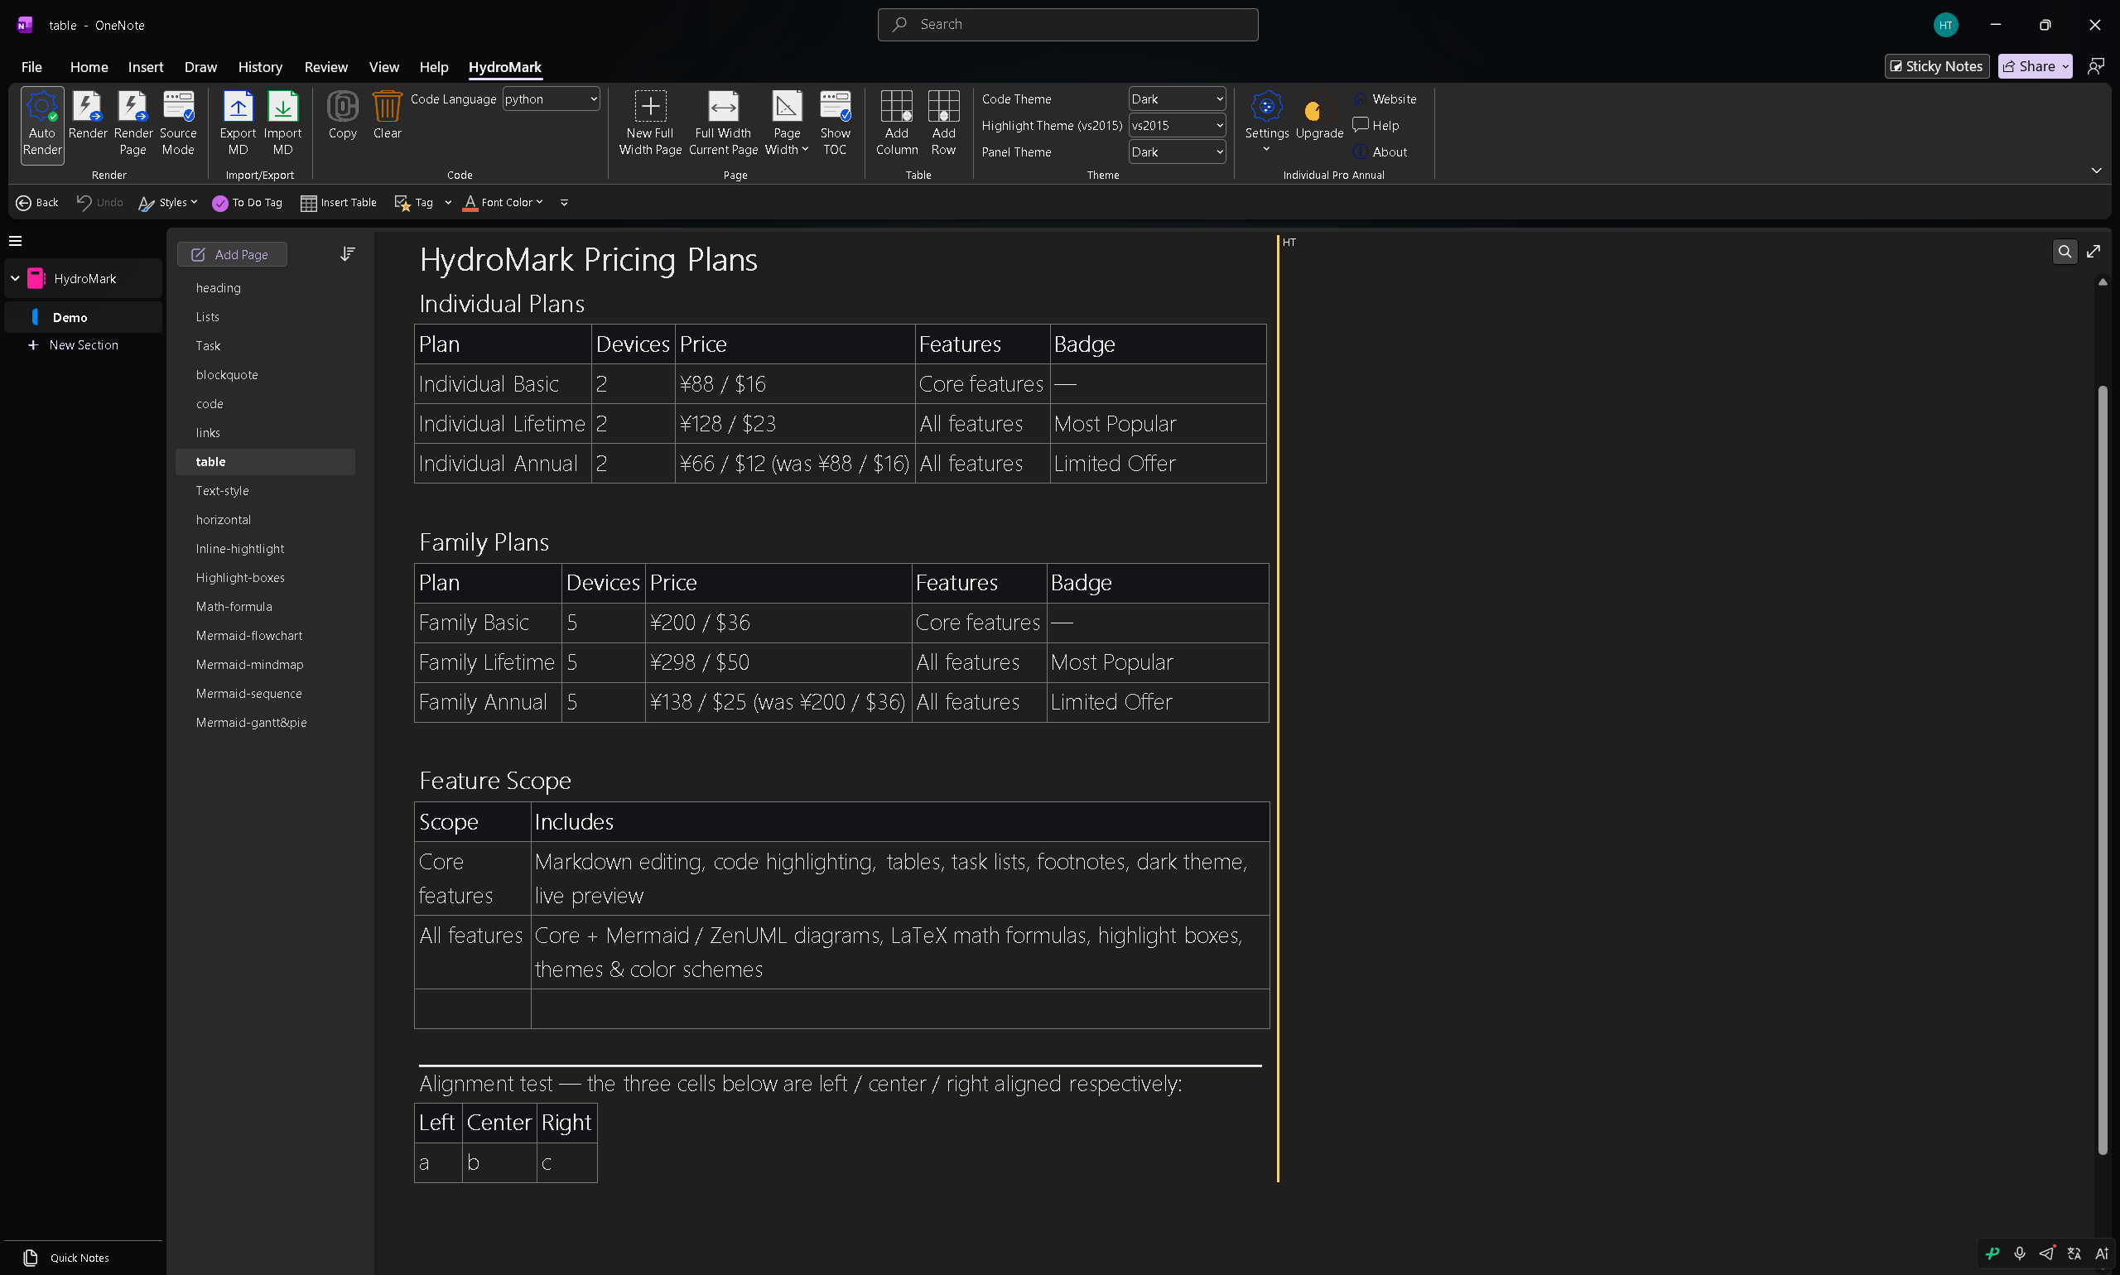Image resolution: width=2120 pixels, height=1275 pixels.
Task: Open the About link in ribbon
Action: point(1380,152)
